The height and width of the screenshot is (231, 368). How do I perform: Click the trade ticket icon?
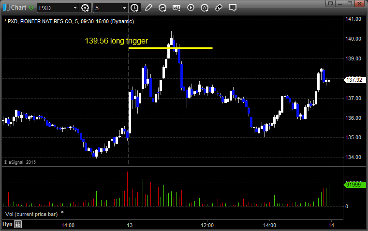(x=219, y=8)
